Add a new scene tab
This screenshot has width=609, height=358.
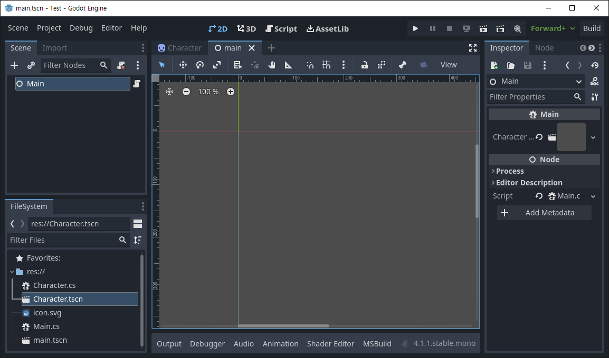pyautogui.click(x=271, y=48)
